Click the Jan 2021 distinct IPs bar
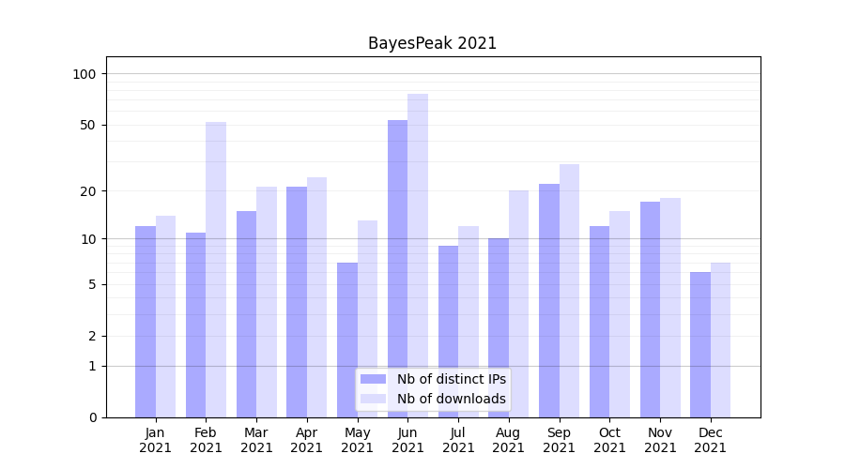 click(146, 321)
